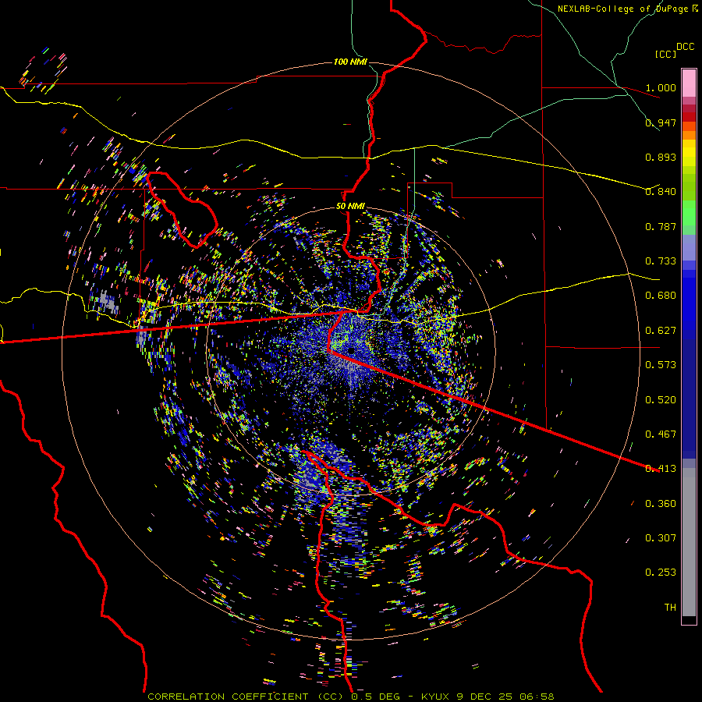Screen dimensions: 702x702
Task: Click the 0.360 value on the color scale
Action: click(x=661, y=504)
